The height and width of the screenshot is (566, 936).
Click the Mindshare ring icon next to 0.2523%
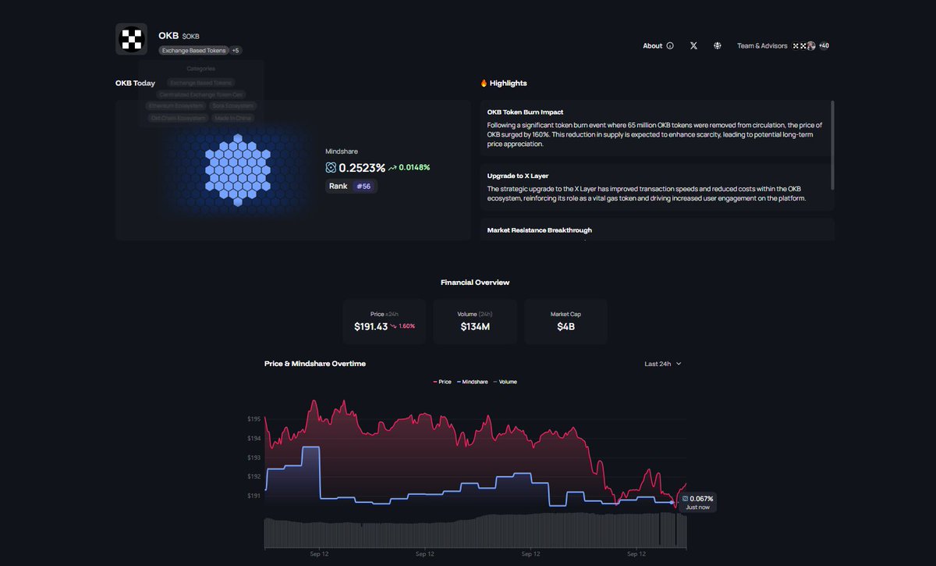[331, 168]
